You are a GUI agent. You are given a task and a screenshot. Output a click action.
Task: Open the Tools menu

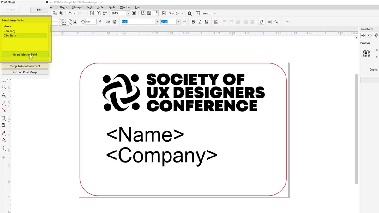(x=111, y=7)
